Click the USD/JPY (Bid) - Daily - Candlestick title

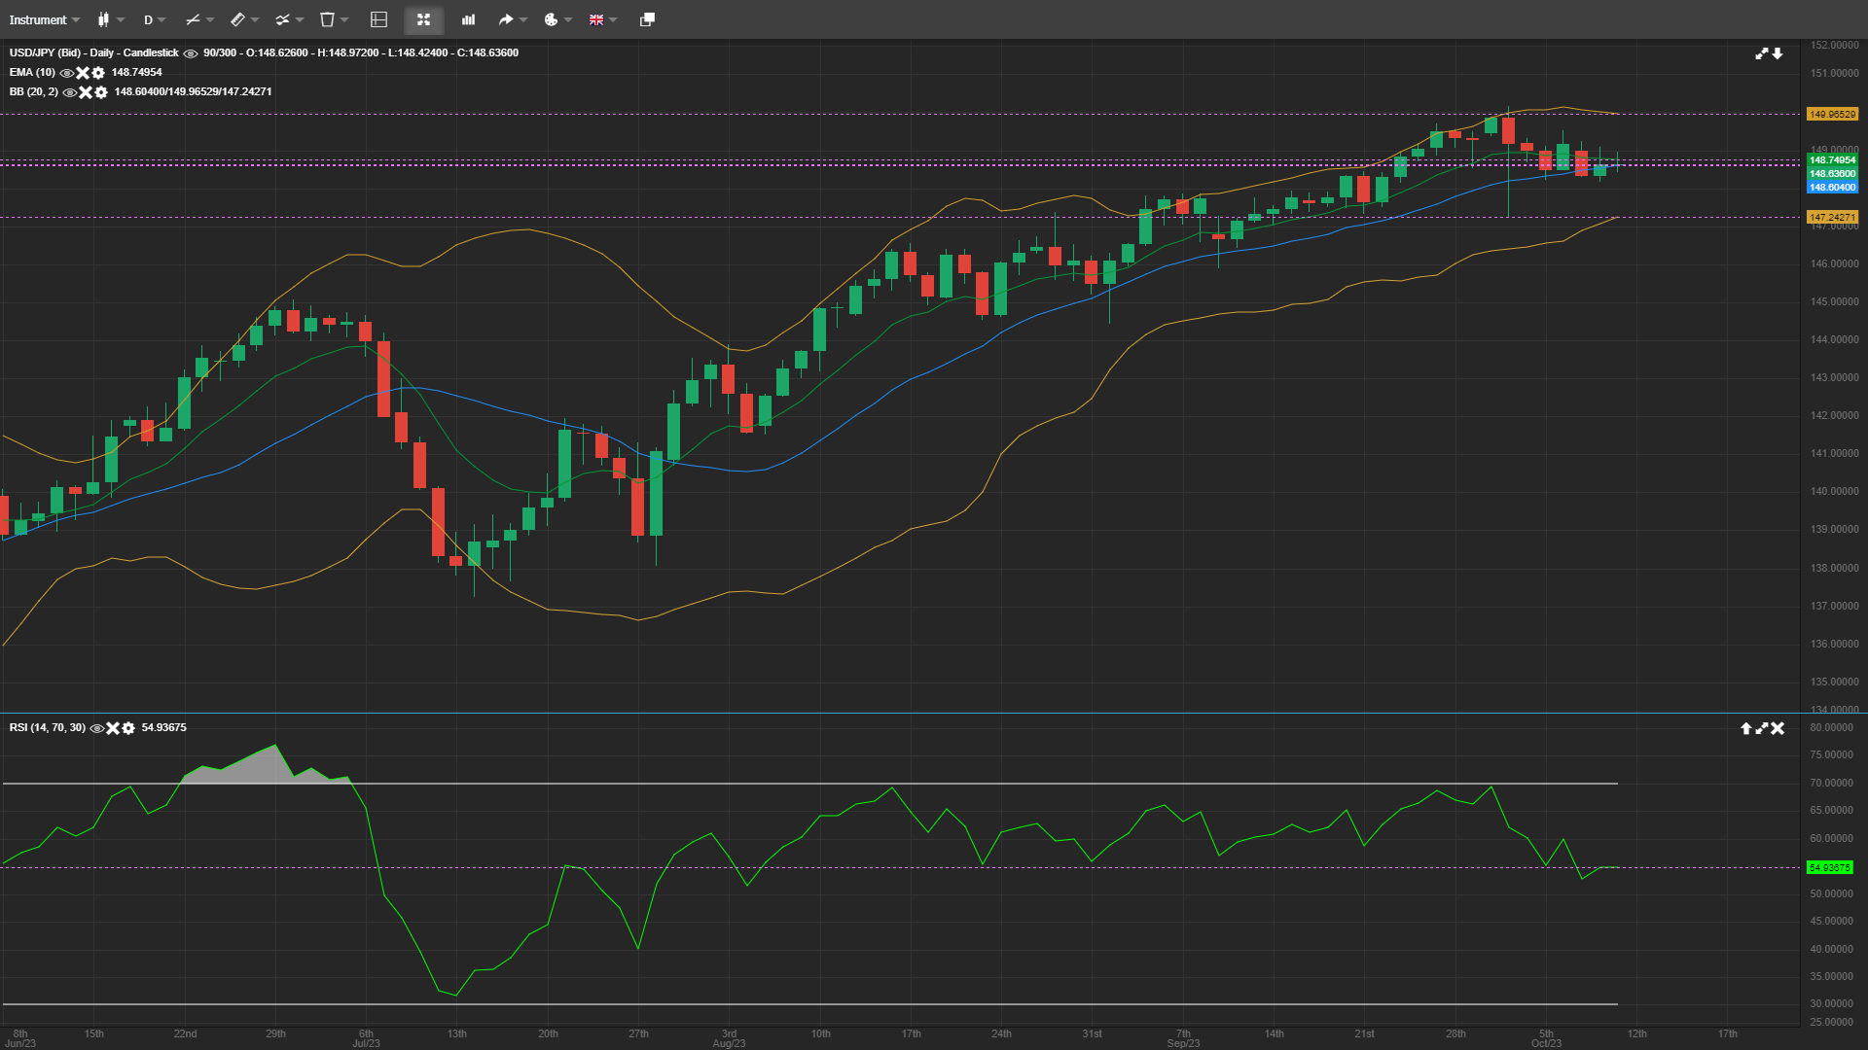tap(94, 53)
